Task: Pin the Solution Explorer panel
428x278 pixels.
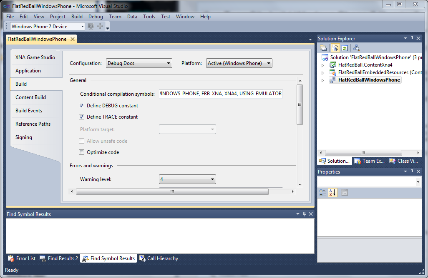Action: point(412,38)
